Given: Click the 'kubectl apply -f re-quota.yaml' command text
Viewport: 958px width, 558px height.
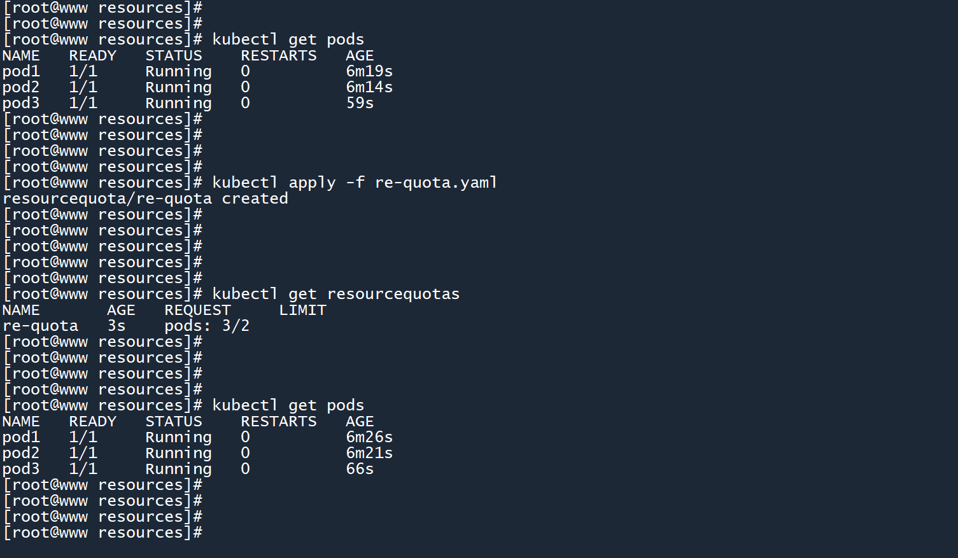Looking at the screenshot, I should pos(355,183).
